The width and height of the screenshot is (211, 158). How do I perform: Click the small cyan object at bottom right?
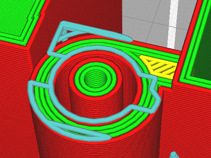point(175,155)
